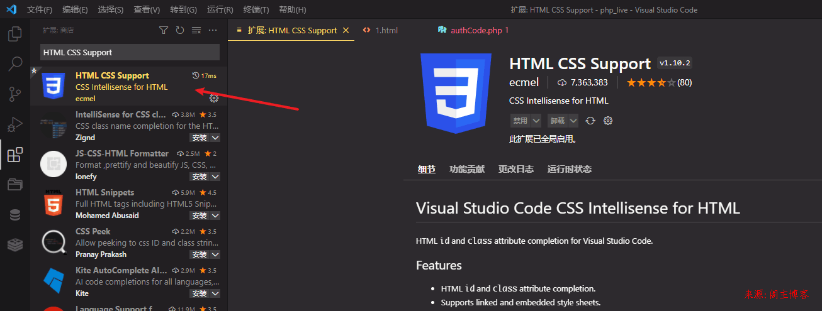Open install dropdown for IntelliSense for CSS class
The width and height of the screenshot is (822, 311).
pyautogui.click(x=215, y=138)
